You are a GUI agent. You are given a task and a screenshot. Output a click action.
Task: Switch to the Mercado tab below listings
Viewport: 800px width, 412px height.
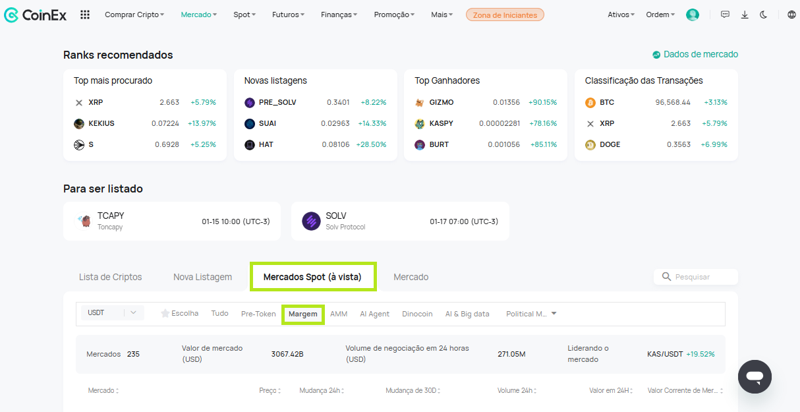coord(411,277)
